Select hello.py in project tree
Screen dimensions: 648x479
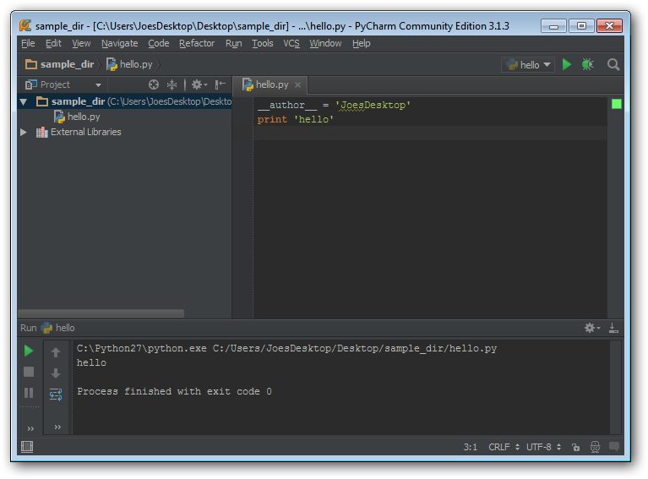(x=77, y=117)
